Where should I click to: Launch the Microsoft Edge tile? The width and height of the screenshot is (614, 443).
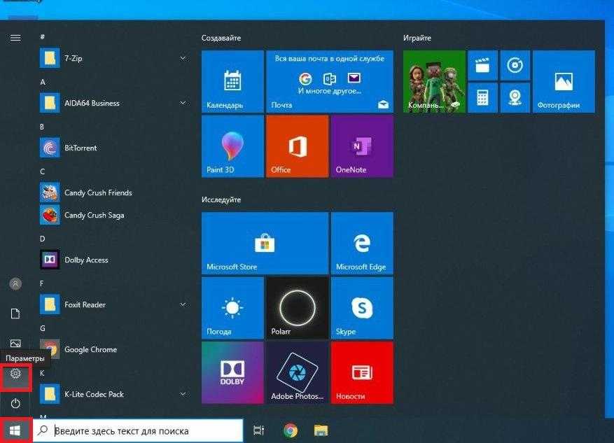coord(361,243)
